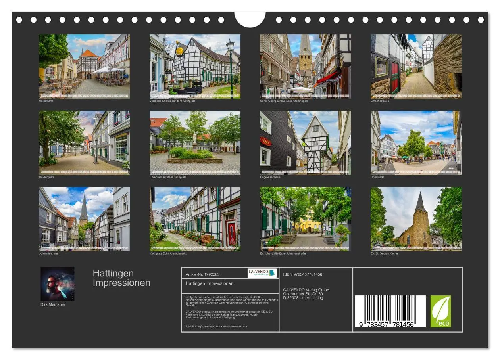Select the Artikel-Nr. 1992063 label
This screenshot has width=500, height=360.
204,274
